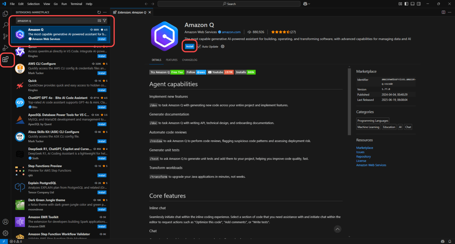This screenshot has width=455, height=244.
Task: Refresh the Extensions Marketplace list
Action: (x=99, y=12)
